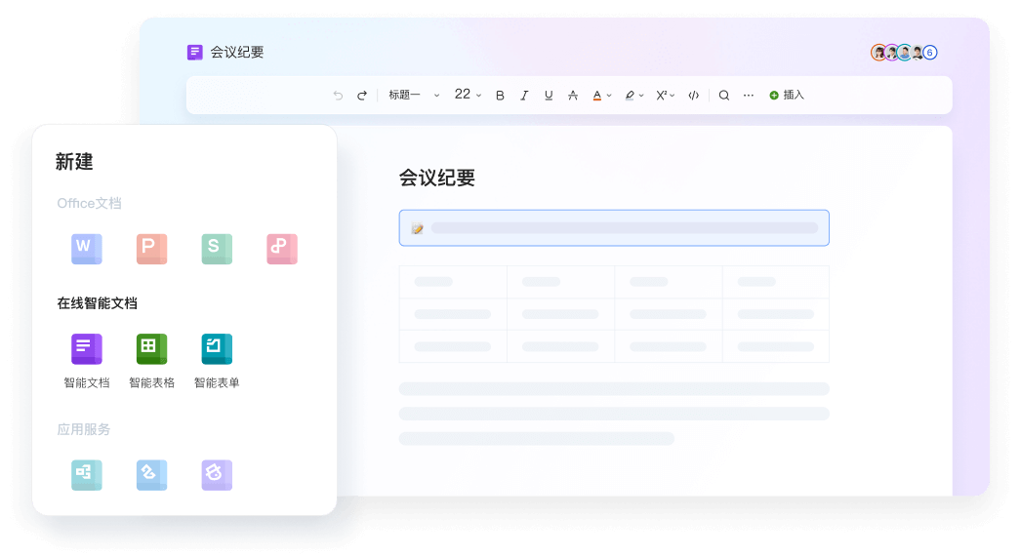Image resolution: width=1020 pixels, height=557 pixels.
Task: Create a new Word document
Action: [x=87, y=249]
